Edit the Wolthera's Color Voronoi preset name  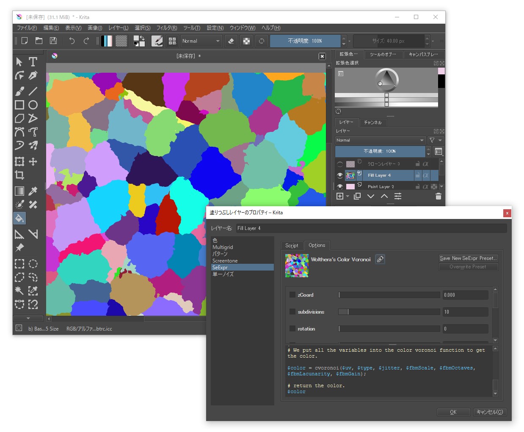click(x=380, y=259)
